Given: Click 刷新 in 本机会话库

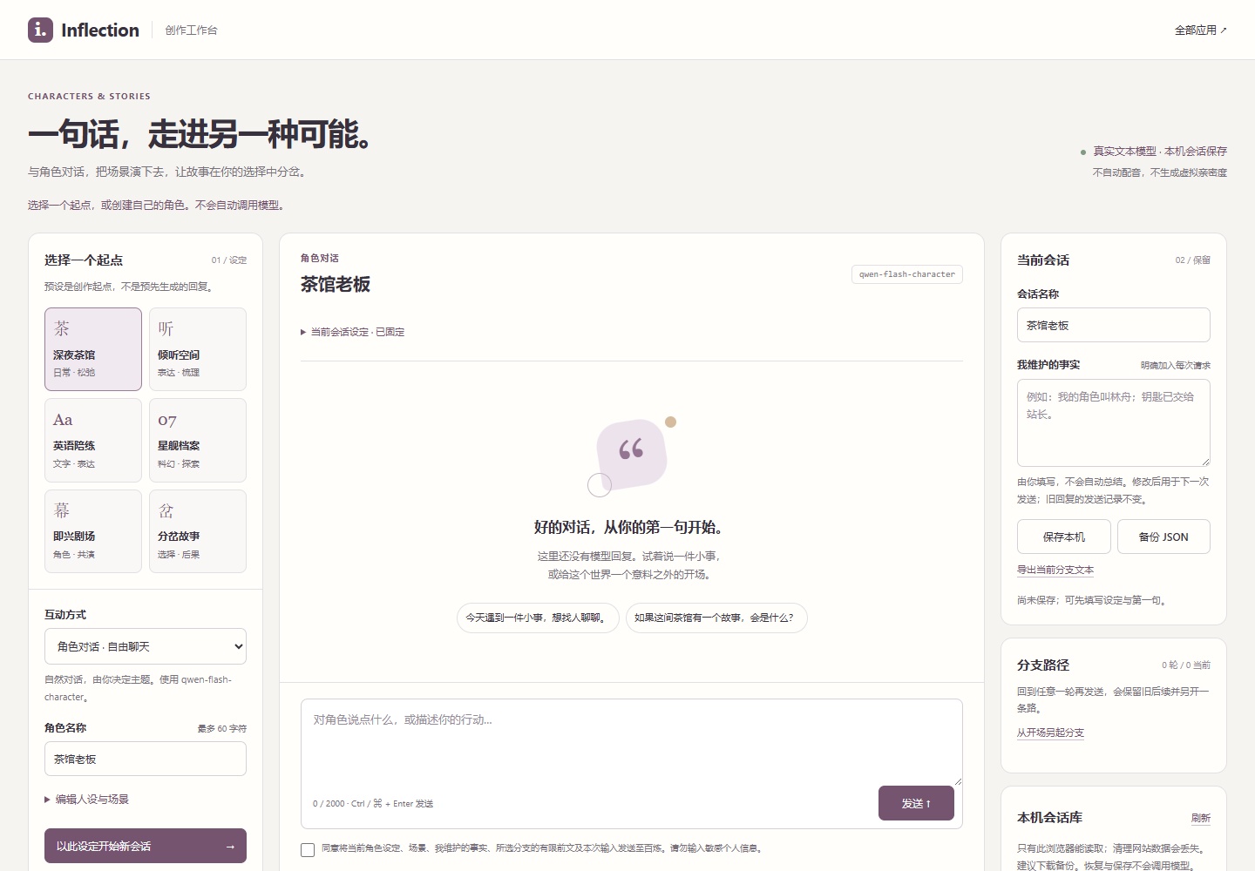Looking at the screenshot, I should coord(1201,818).
